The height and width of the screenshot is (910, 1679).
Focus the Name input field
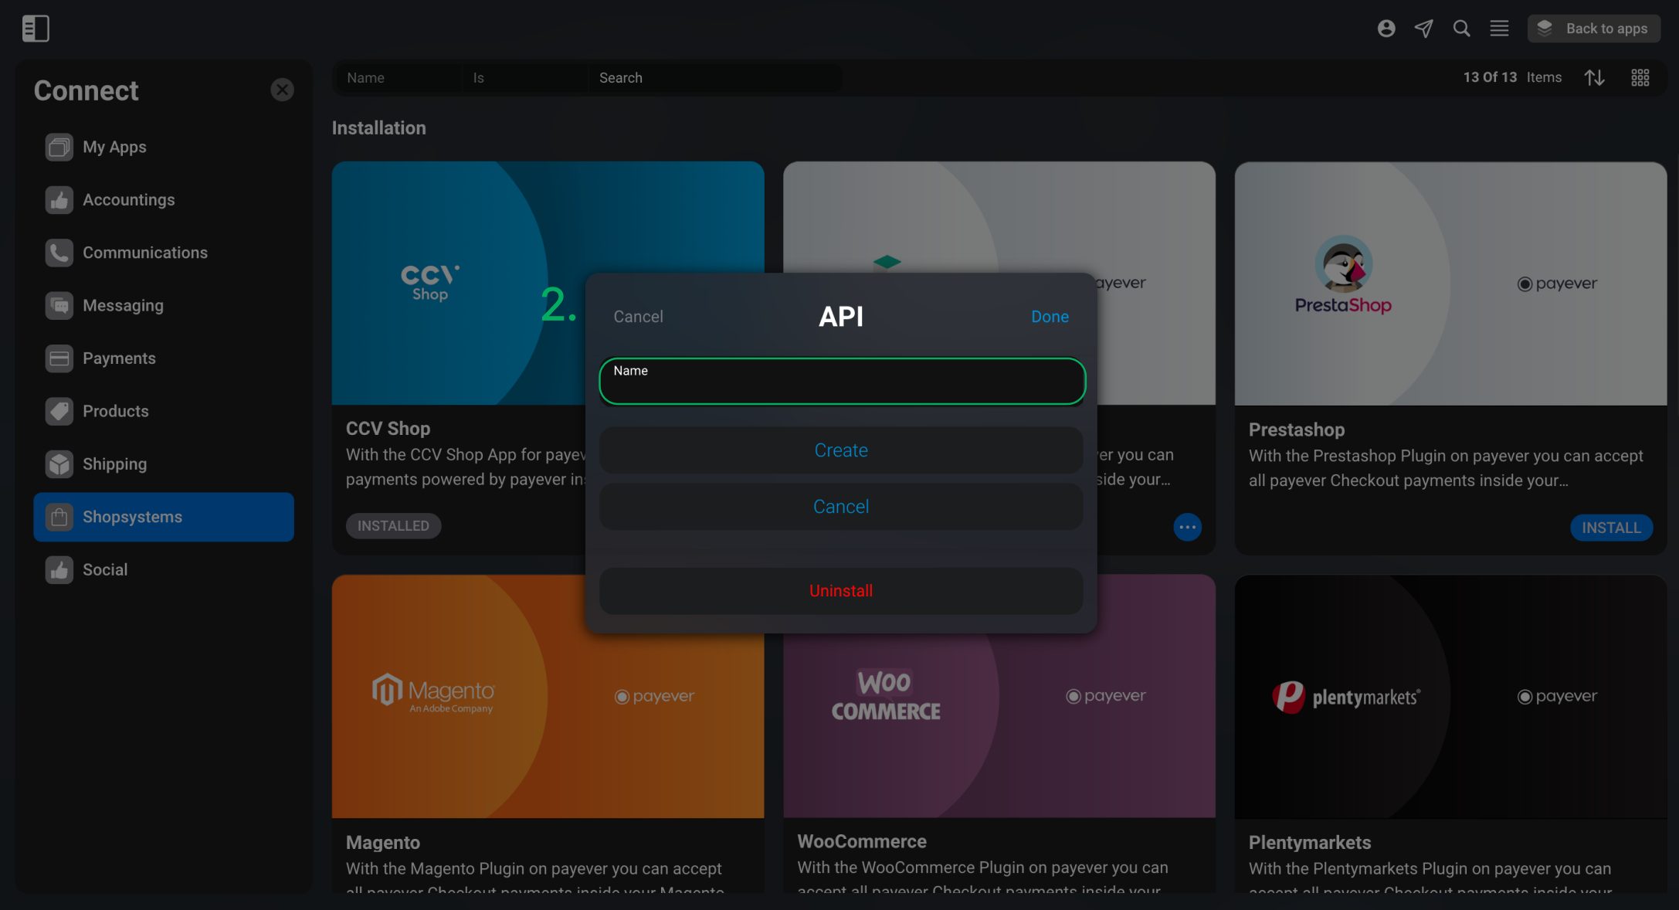[x=842, y=381]
